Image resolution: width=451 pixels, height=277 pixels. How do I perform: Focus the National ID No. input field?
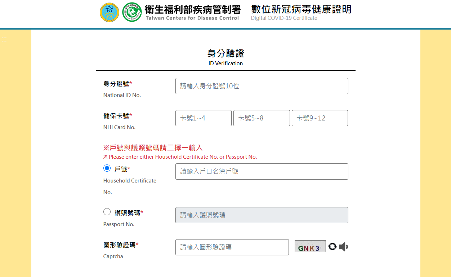click(x=262, y=86)
